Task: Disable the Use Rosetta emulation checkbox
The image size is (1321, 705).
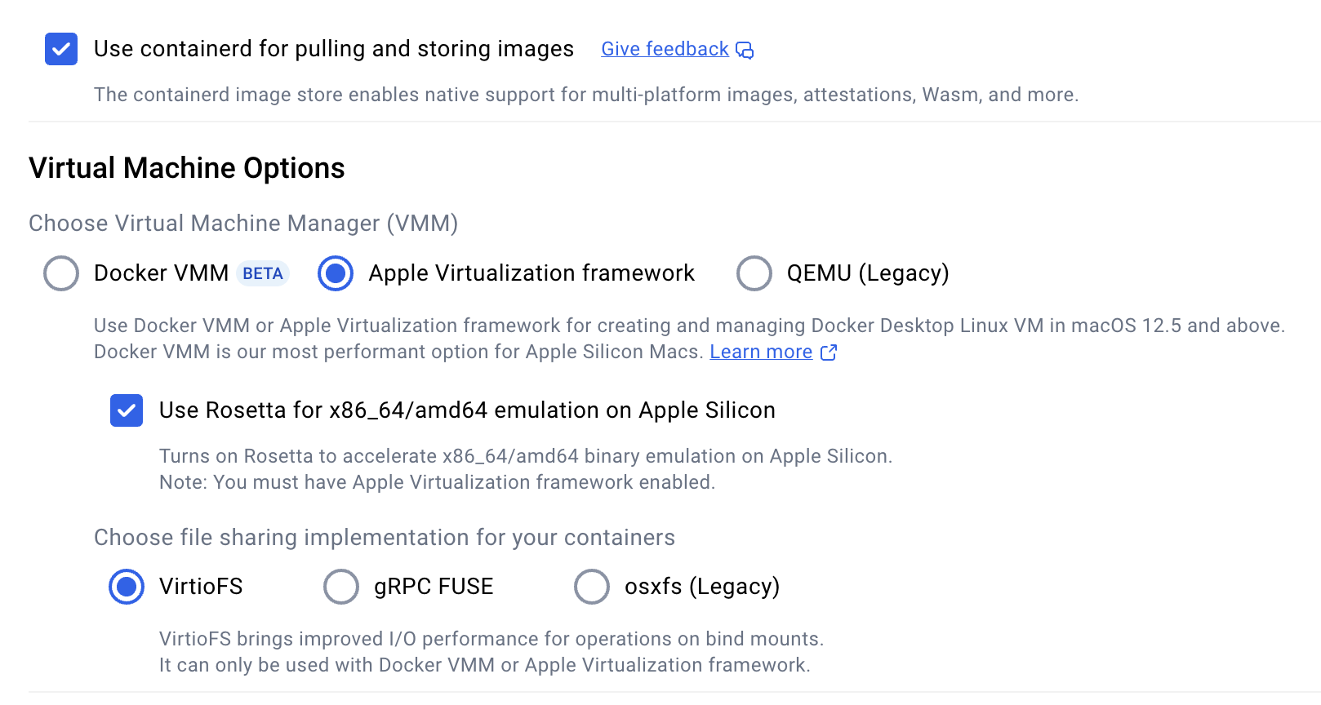Action: click(x=127, y=410)
